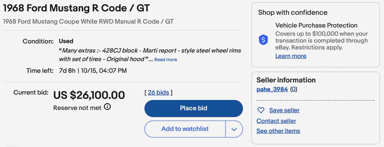Select the Contact seller link
The height and width of the screenshot is (147, 384).
point(276,121)
